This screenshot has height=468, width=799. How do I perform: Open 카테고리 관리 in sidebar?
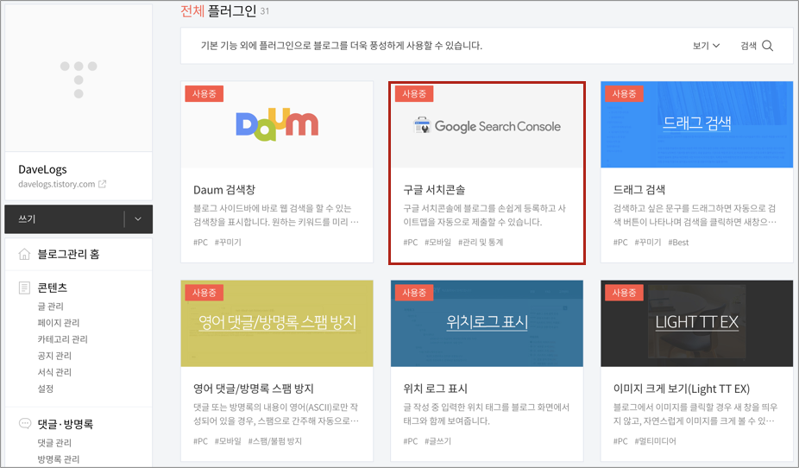(63, 339)
